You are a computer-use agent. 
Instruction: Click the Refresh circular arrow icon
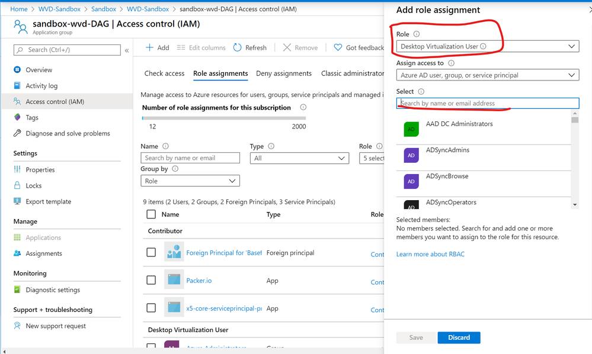tap(237, 47)
